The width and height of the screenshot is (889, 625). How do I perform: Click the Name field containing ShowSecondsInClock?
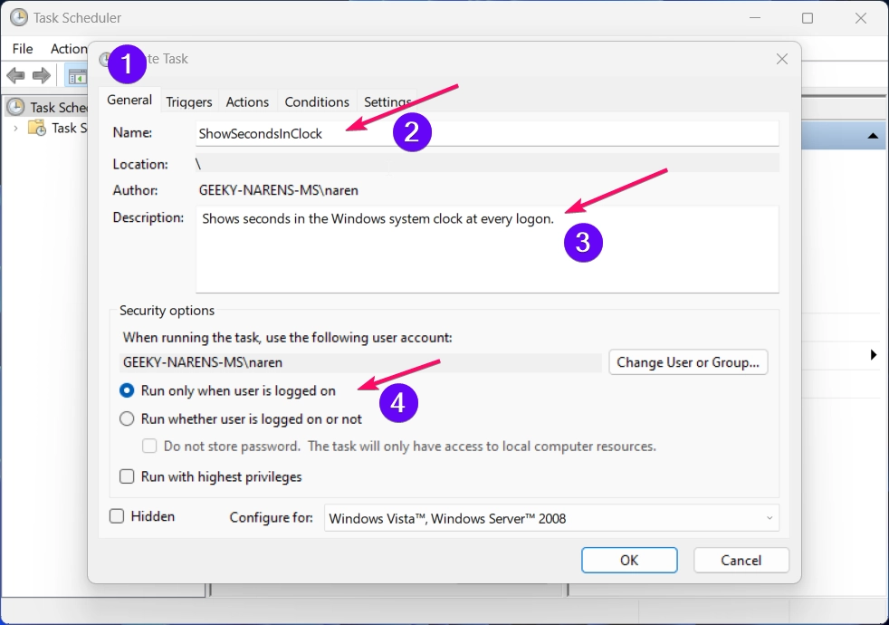(487, 133)
